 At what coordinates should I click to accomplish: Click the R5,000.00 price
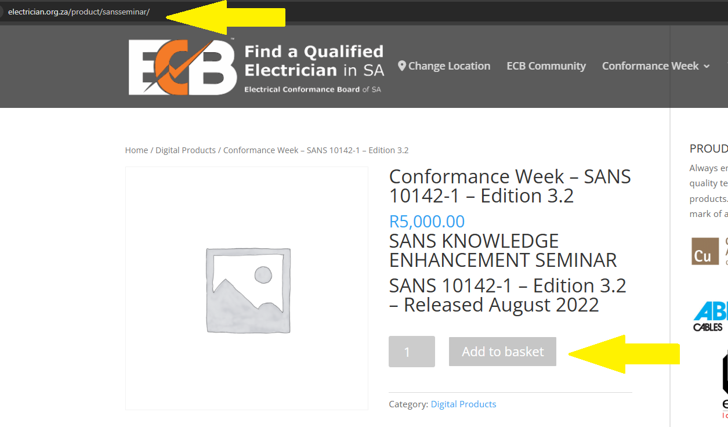click(x=427, y=222)
